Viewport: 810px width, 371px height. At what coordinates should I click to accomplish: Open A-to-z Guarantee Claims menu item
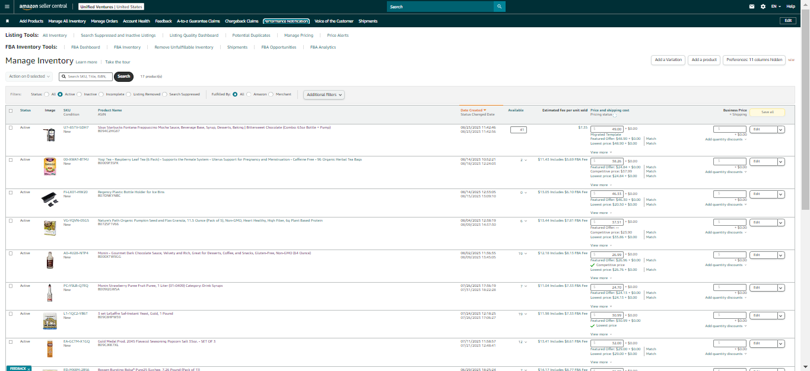(x=198, y=21)
